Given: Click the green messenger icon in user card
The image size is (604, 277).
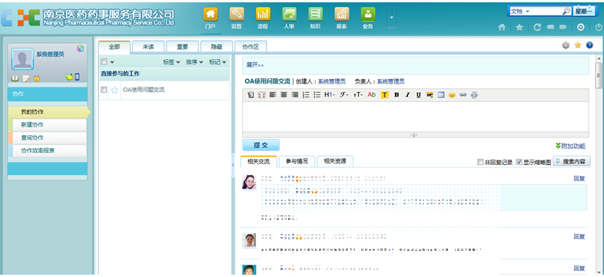Looking at the screenshot, I should tap(69, 77).
